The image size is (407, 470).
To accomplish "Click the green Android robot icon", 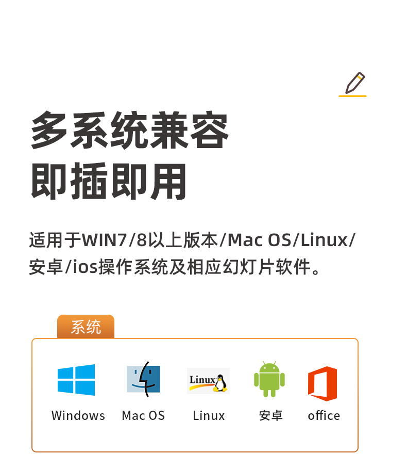I will click(269, 379).
